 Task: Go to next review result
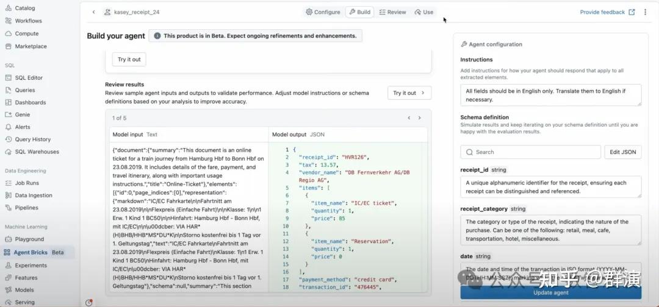pos(419,118)
